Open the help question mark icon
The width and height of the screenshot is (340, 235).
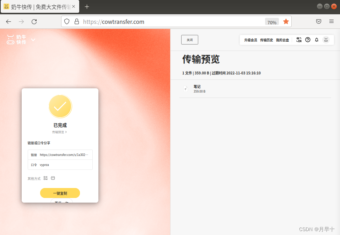(308, 40)
